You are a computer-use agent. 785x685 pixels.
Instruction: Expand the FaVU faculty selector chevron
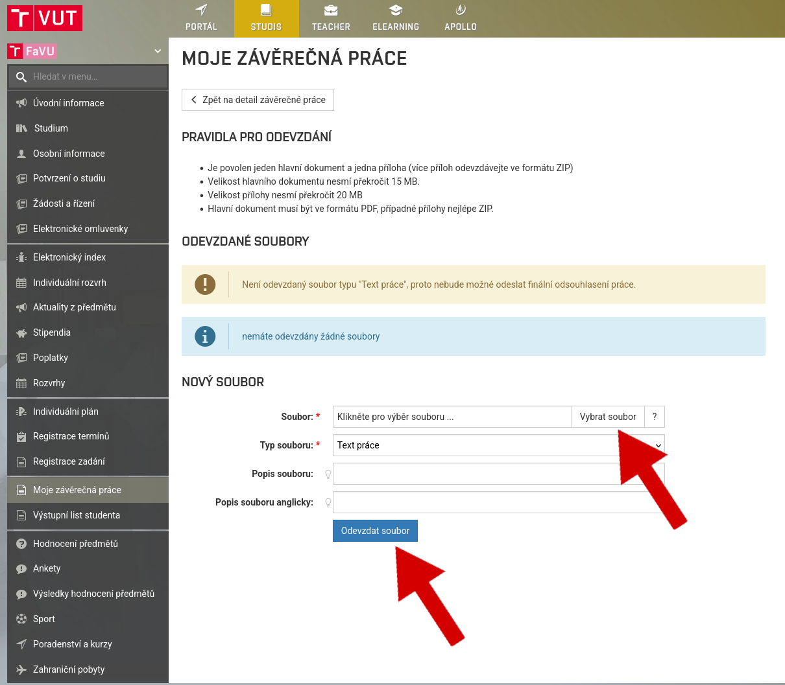[x=158, y=51]
